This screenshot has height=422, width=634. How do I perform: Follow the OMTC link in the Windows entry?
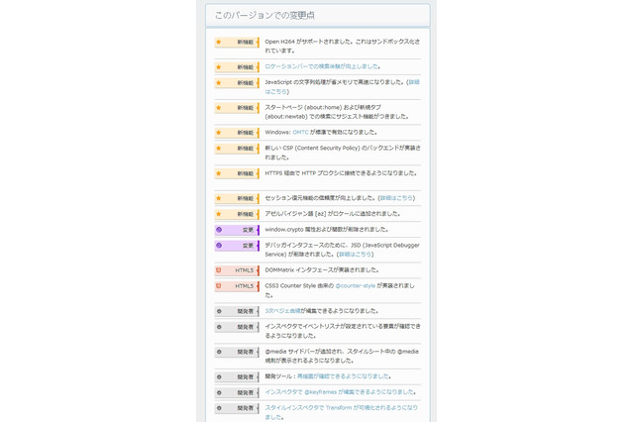[300, 132]
